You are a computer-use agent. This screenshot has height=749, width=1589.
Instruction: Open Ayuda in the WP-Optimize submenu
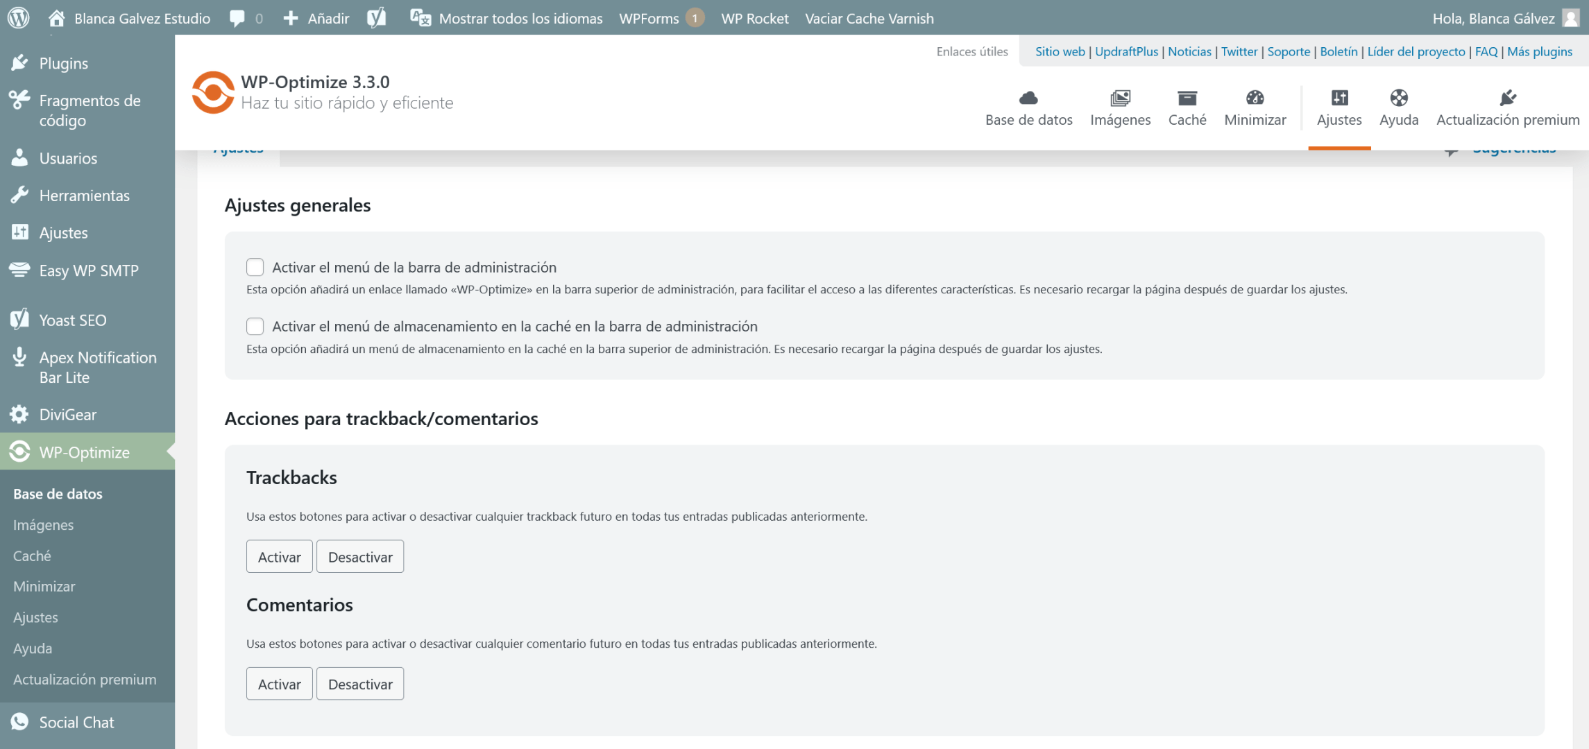tap(33, 648)
